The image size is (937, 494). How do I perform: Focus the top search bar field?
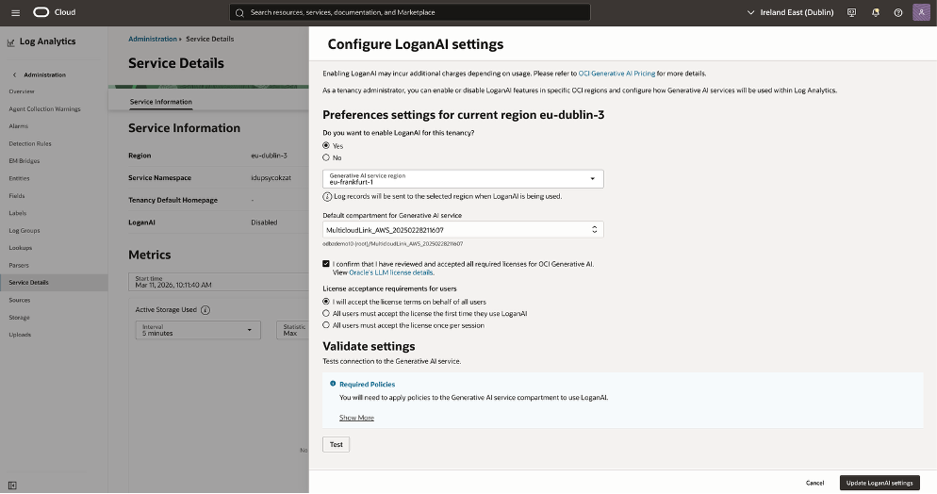[410, 12]
